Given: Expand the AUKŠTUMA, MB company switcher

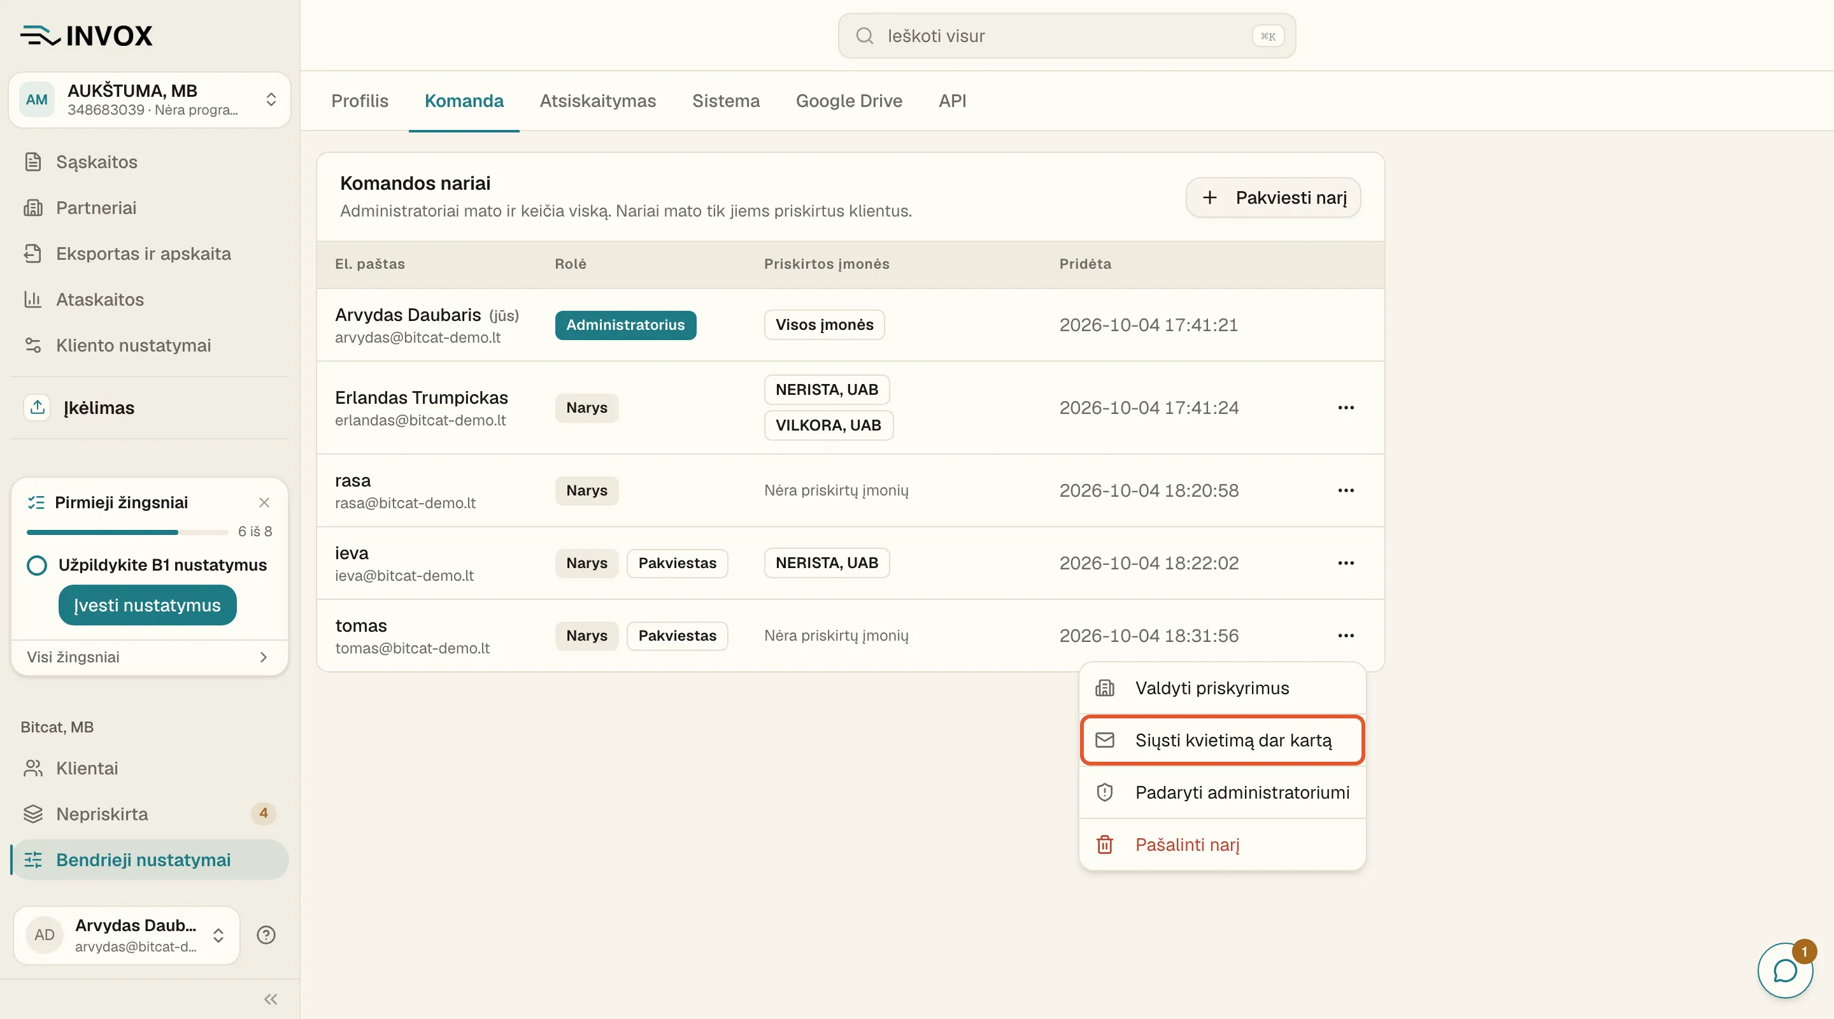Looking at the screenshot, I should [150, 100].
